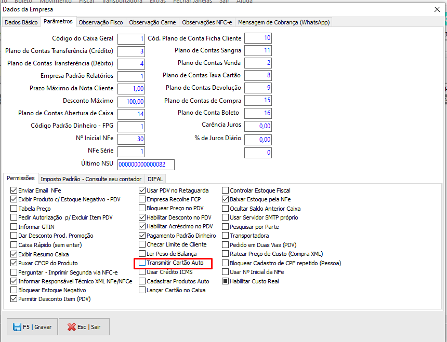Switch to the DIFAL tab
Image resolution: width=447 pixels, height=342 pixels.
(x=155, y=179)
